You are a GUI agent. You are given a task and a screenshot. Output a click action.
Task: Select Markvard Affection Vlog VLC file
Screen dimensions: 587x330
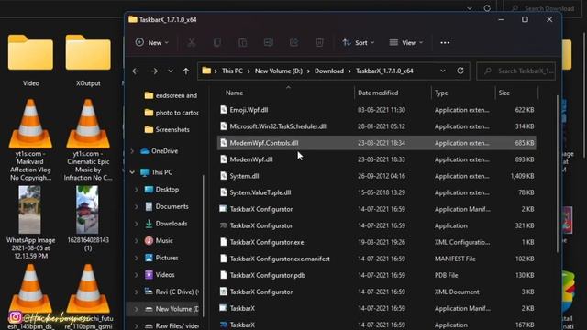point(30,140)
